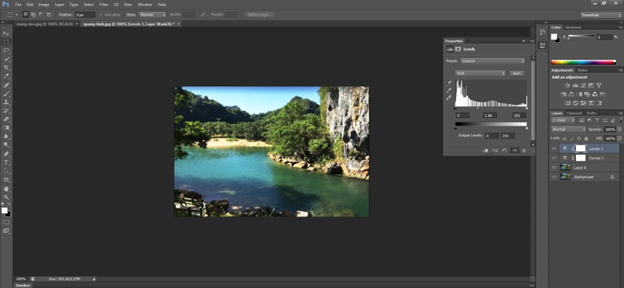Image resolution: width=624 pixels, height=288 pixels.
Task: Select the Clone Stamp tool
Action: (7, 102)
